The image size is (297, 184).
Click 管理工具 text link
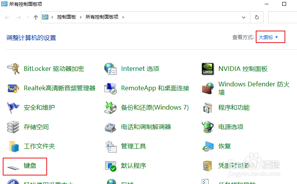click(134, 146)
